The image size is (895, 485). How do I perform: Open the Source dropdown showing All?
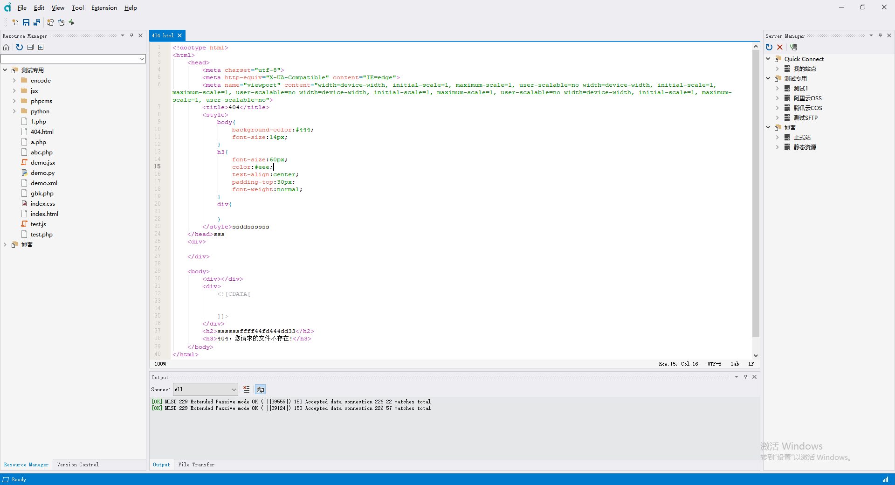pos(205,389)
